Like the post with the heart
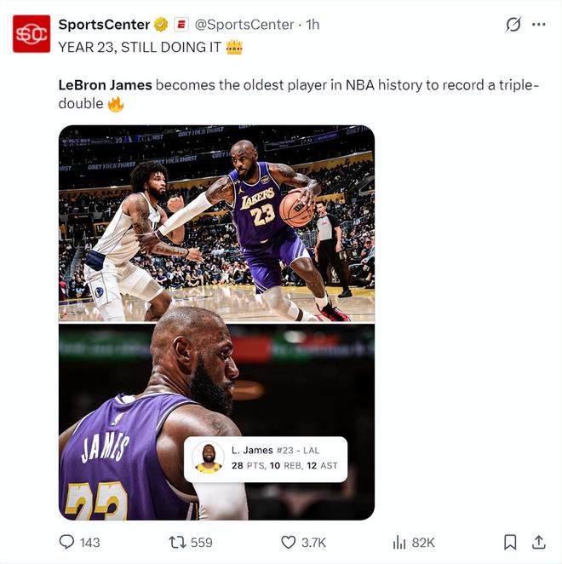 click(x=289, y=542)
